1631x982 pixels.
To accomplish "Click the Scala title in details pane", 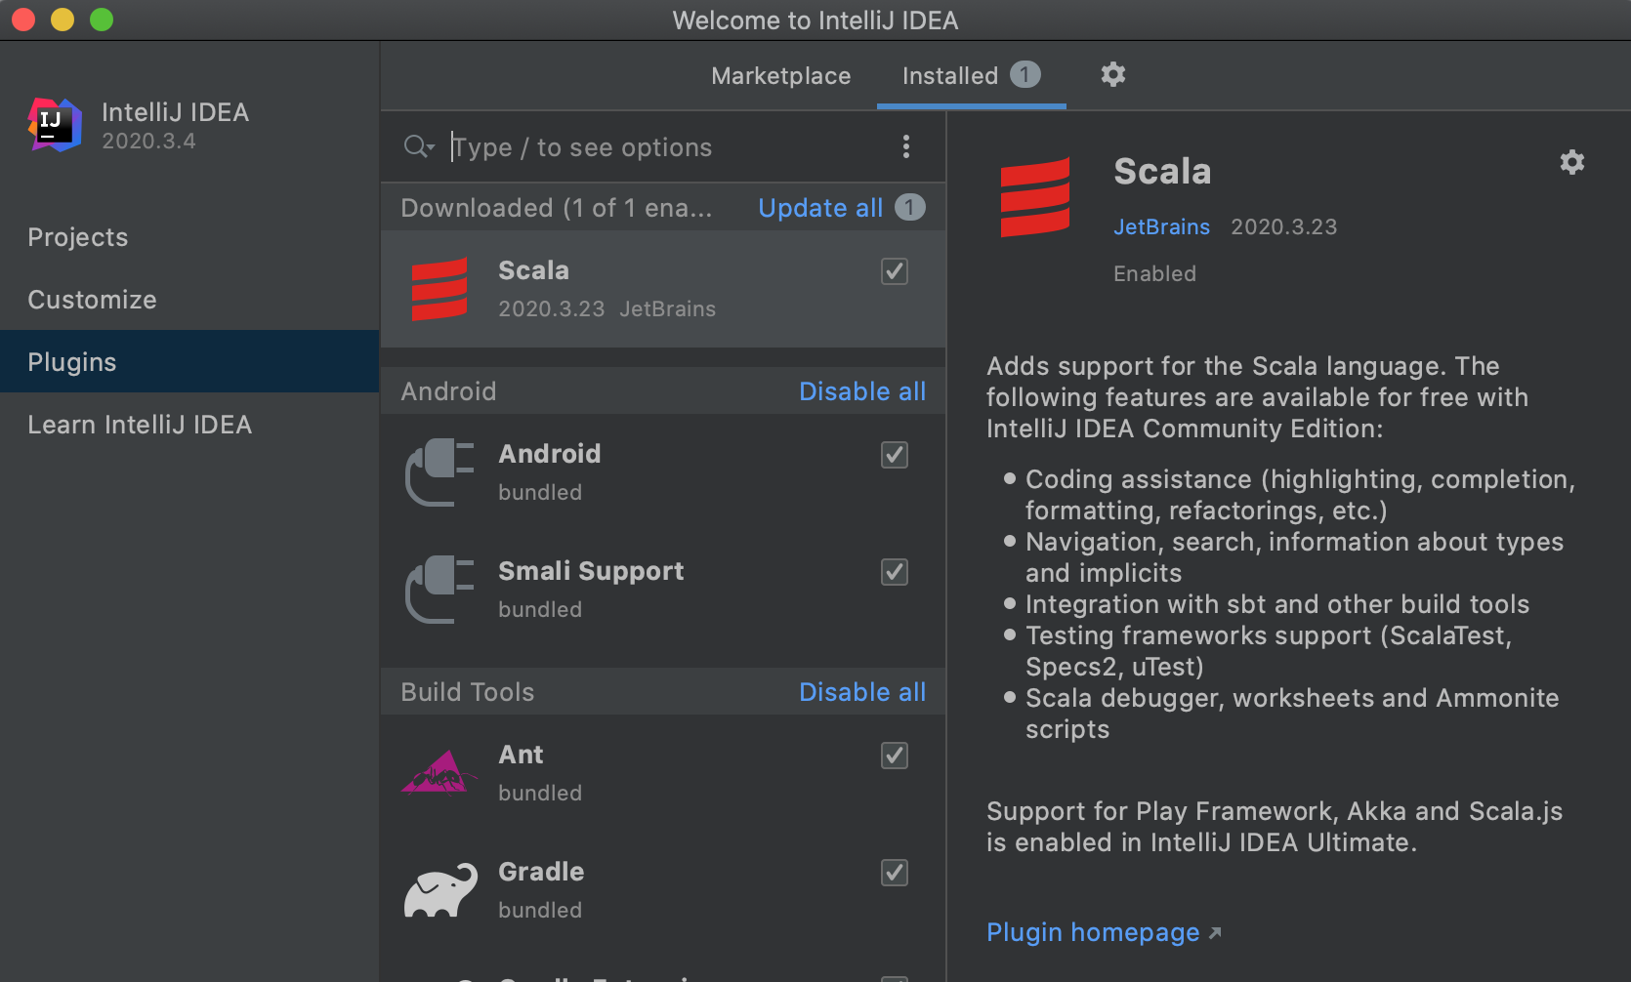I will pyautogui.click(x=1162, y=171).
